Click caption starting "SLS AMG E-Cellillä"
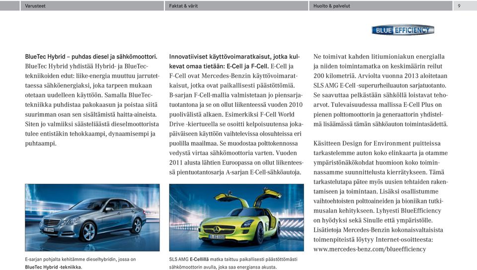 coord(234,264)
